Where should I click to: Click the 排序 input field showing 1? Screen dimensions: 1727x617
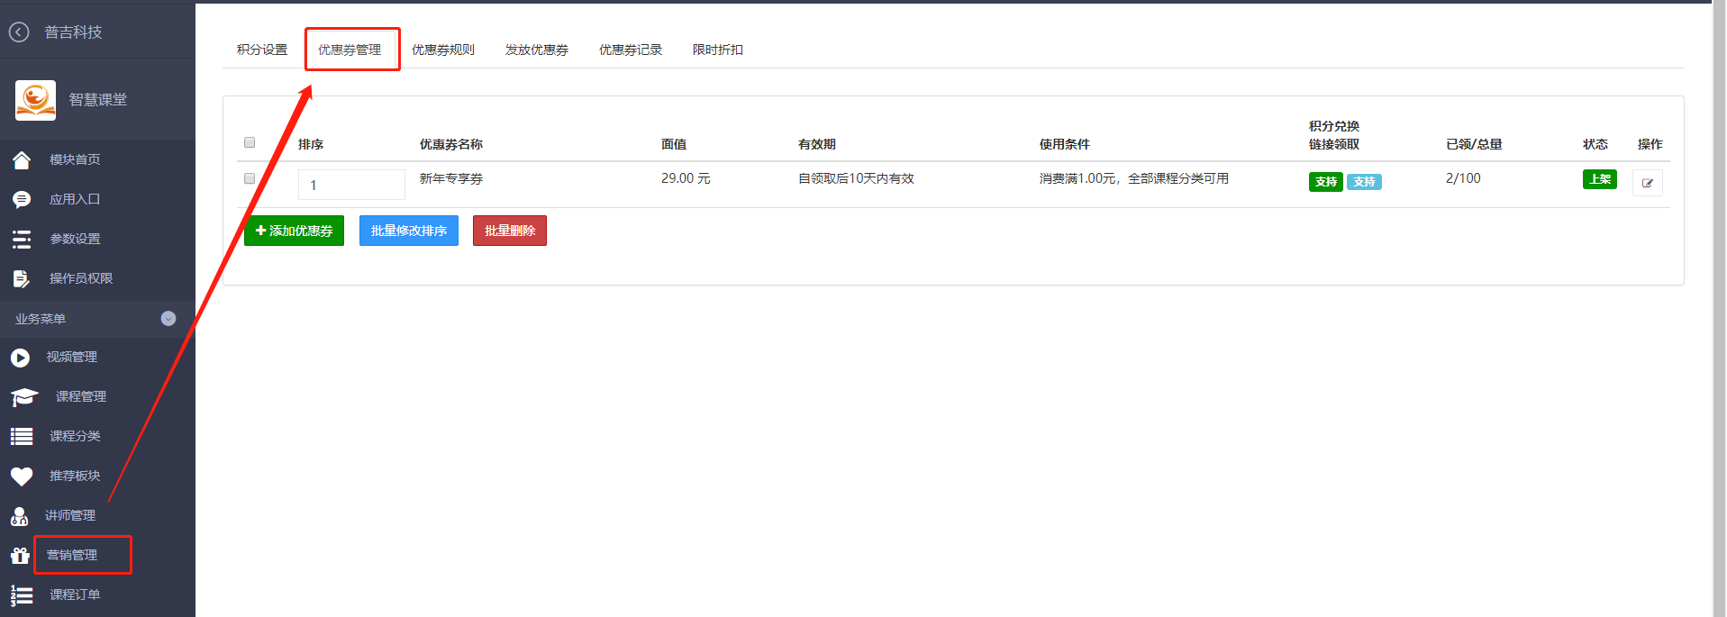tap(351, 185)
